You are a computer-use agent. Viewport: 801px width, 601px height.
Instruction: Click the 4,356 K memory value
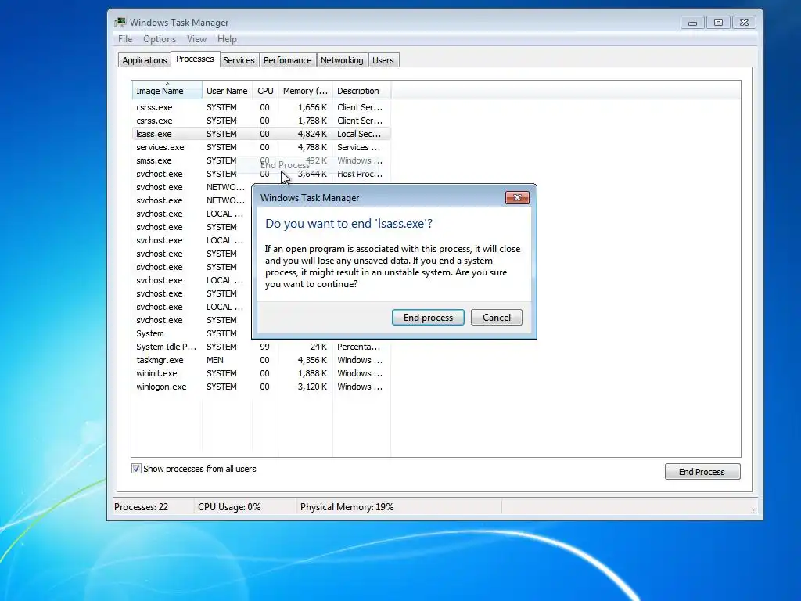312,360
